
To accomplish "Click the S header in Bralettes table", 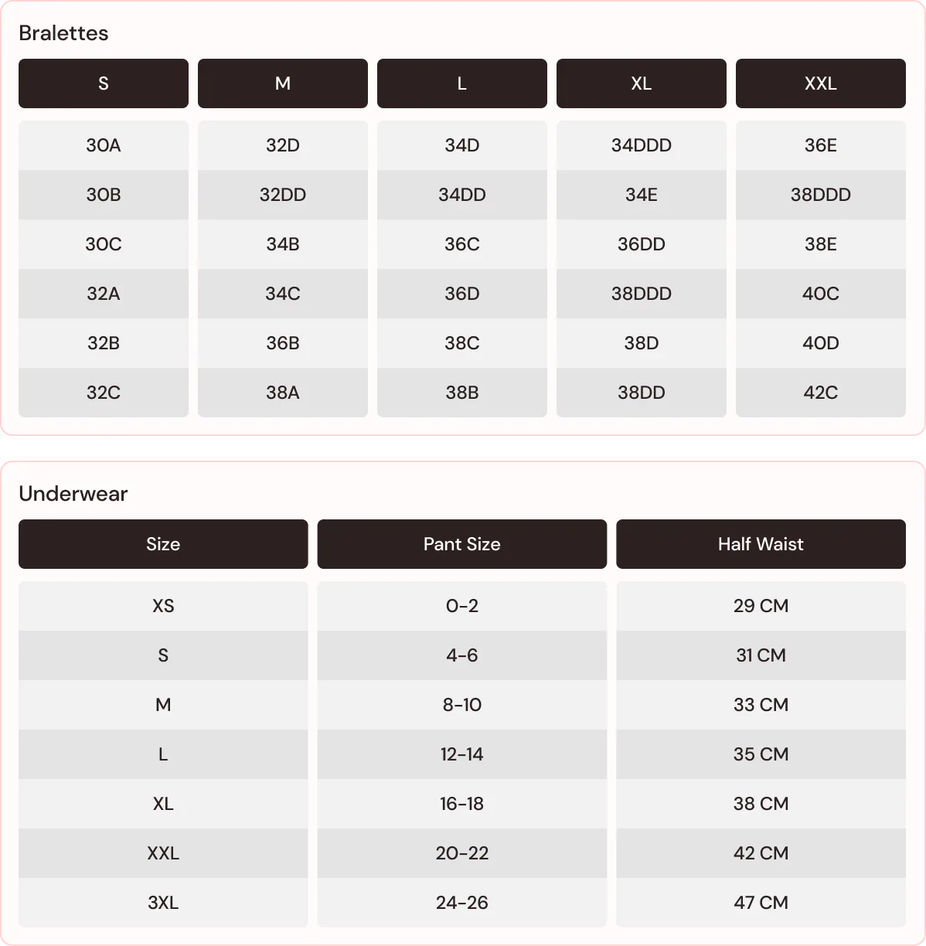I will tap(104, 83).
